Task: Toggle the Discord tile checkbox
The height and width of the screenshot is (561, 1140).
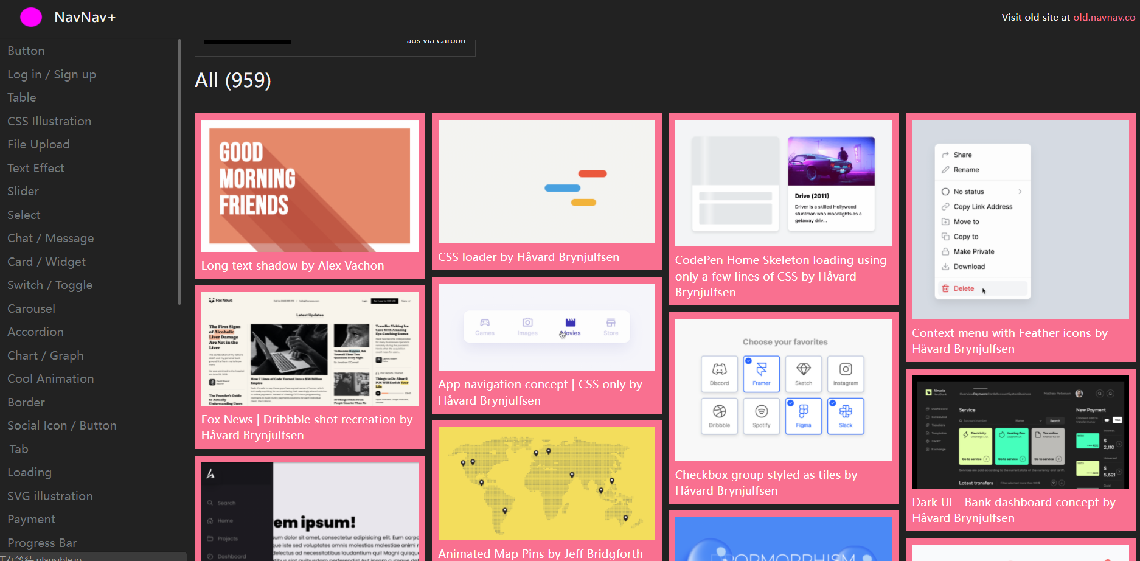Action: [x=719, y=374]
